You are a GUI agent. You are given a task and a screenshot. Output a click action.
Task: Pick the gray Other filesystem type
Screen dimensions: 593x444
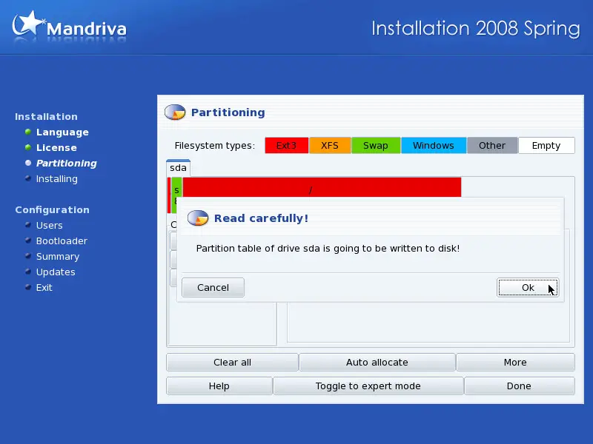pos(492,145)
